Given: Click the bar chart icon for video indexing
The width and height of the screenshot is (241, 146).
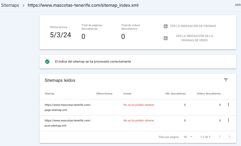Looking at the screenshot, I should pyautogui.click(x=166, y=38).
